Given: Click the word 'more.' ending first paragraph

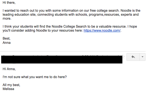Looking at the screenshot, I should (x=7, y=19).
